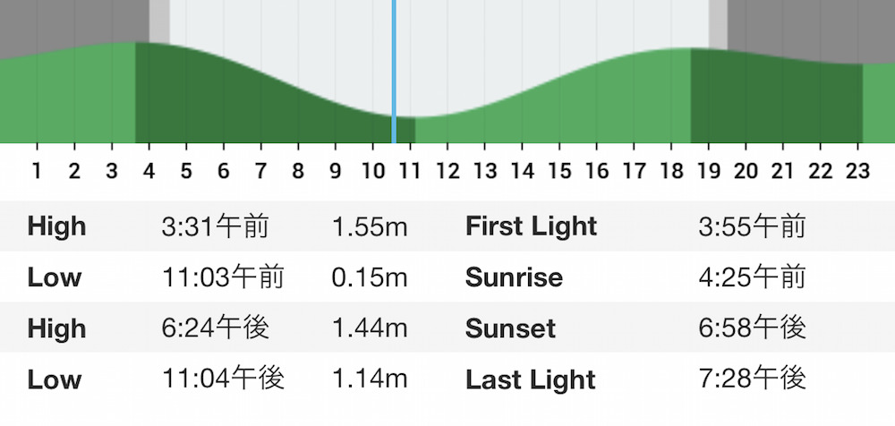Tap the Last Light 7:28午後 time
This screenshot has width=895, height=426.
pyautogui.click(x=752, y=379)
